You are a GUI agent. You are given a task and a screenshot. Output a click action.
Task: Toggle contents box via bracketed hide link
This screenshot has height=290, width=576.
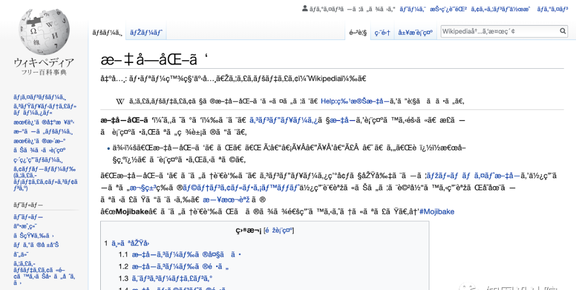pyautogui.click(x=279, y=230)
